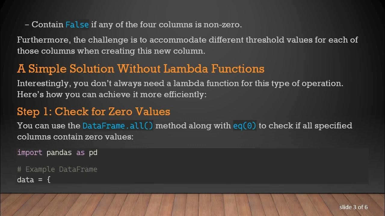The image size is (385, 216).
Task: Click the 'slide 3 of 6' indicator
Action: (x=353, y=207)
